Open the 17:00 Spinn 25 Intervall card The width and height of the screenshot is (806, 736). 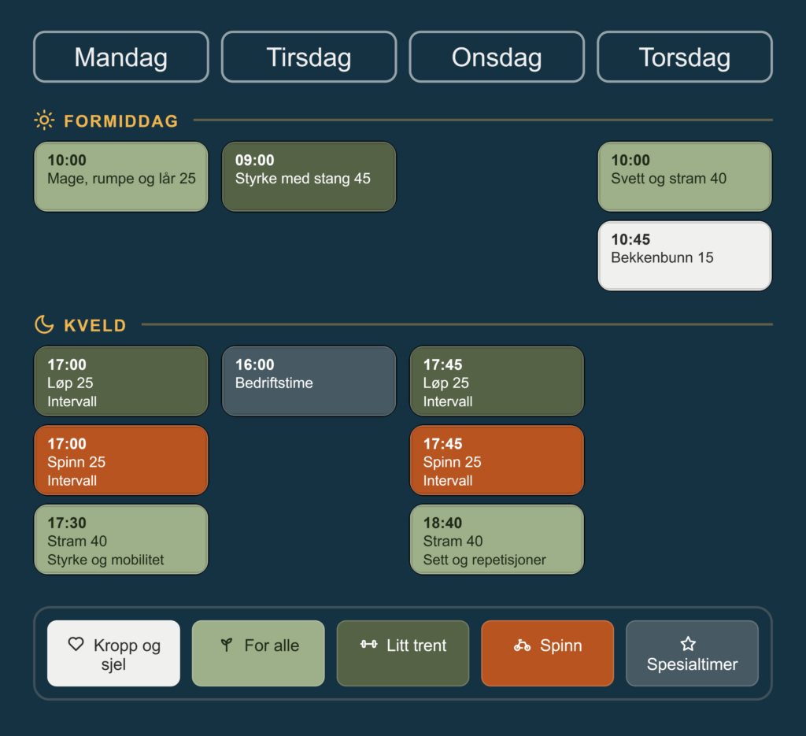[121, 460]
